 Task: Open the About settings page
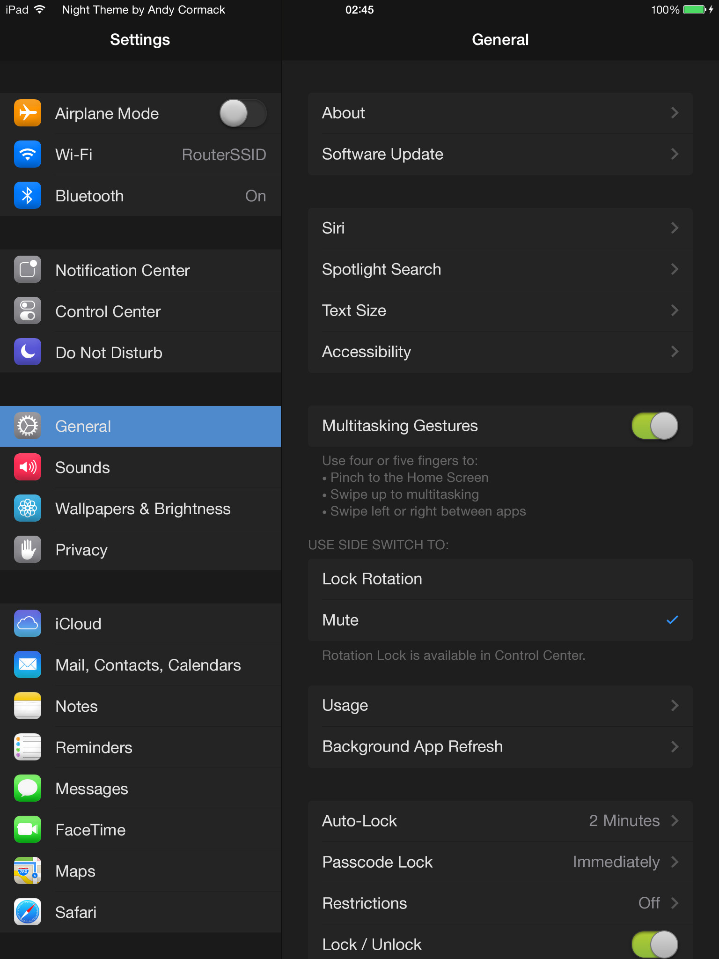tap(500, 113)
